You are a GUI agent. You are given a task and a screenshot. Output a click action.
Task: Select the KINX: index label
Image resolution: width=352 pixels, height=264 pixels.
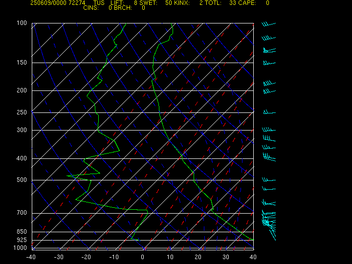pos(182,3)
